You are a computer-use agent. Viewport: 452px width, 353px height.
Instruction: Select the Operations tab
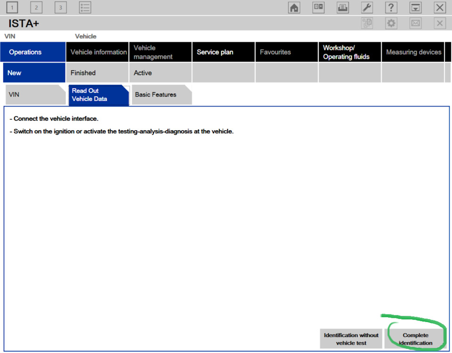(33, 52)
